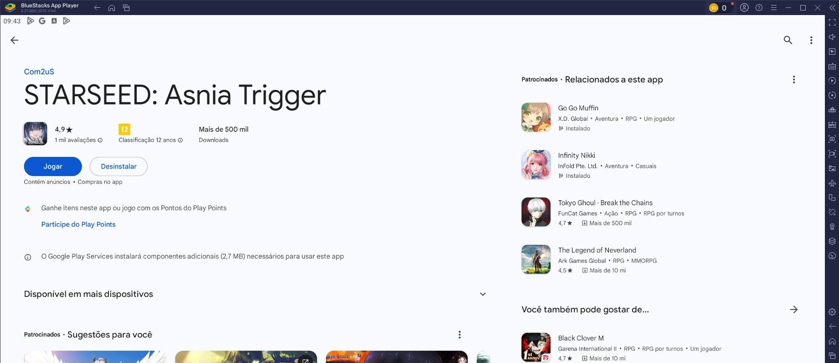Screen dimensions: 839x363
Task: Click the Install APK icon in sidebar
Action: coord(832,124)
